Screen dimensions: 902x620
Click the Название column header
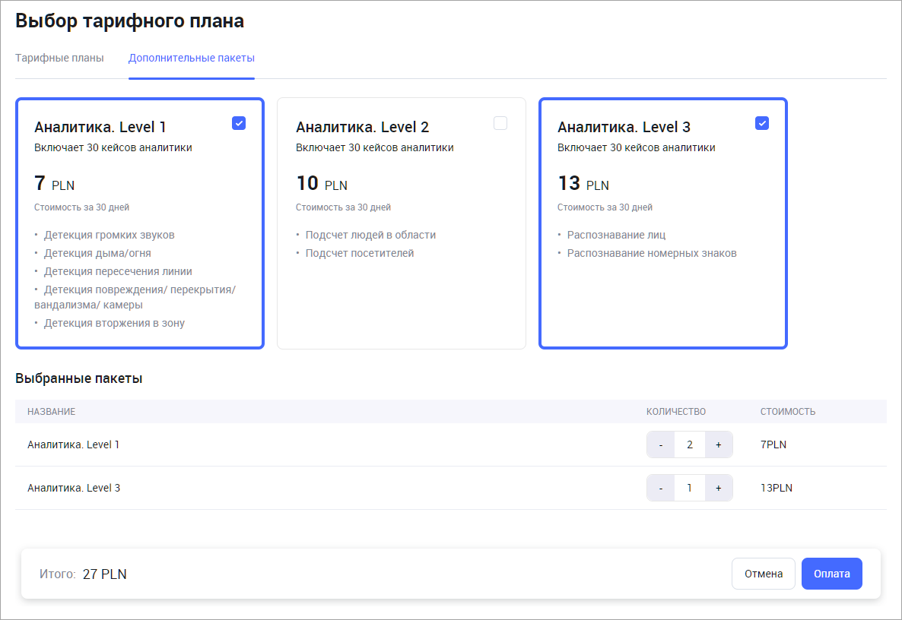point(51,412)
